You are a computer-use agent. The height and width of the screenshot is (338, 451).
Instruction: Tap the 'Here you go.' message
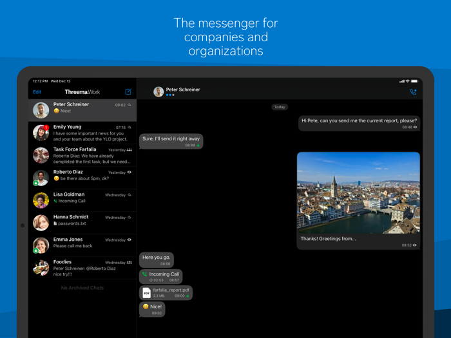click(x=157, y=260)
